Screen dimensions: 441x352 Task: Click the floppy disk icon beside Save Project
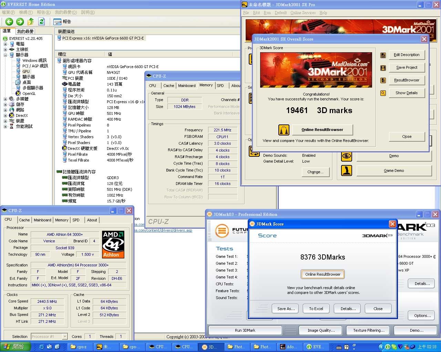click(x=383, y=68)
